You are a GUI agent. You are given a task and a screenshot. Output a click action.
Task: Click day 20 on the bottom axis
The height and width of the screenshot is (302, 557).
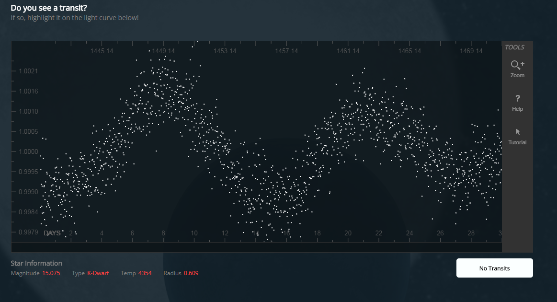[348, 233]
